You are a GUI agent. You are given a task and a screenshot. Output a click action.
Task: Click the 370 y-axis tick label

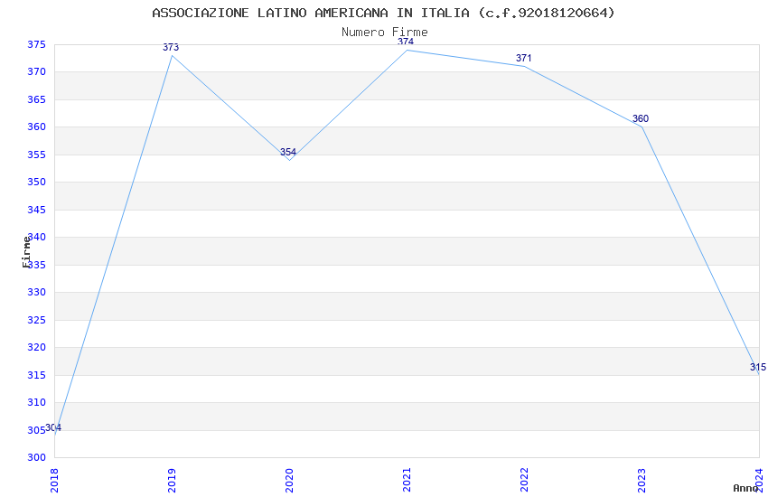(36, 72)
